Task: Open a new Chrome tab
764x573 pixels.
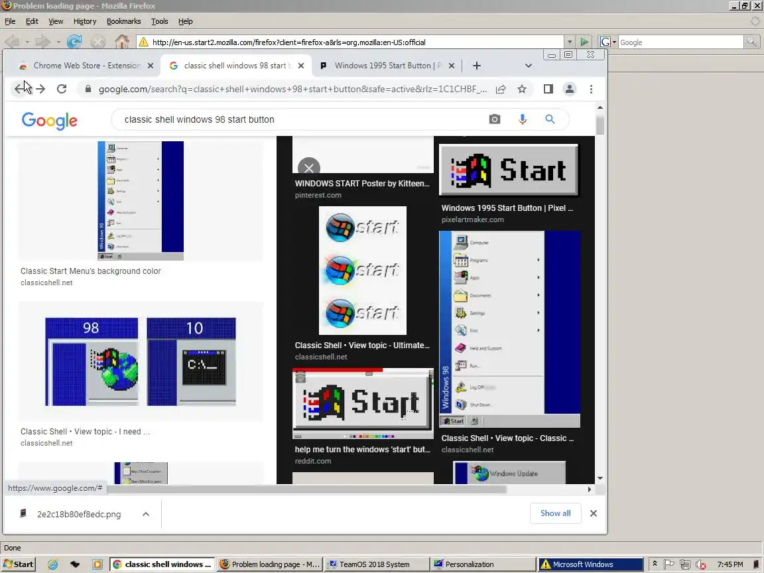Action: point(477,65)
